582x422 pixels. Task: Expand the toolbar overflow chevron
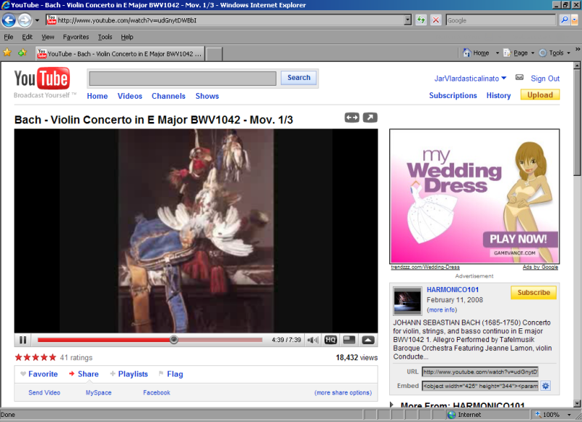[578, 49]
